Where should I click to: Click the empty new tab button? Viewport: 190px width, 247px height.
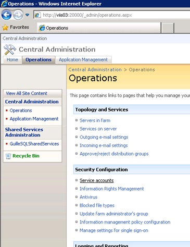[168, 28]
